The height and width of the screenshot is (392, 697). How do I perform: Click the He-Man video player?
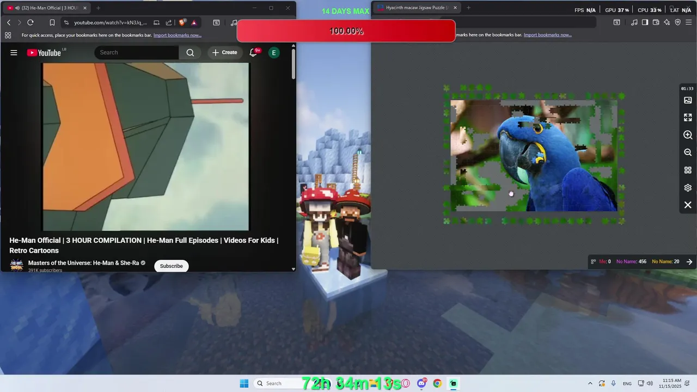click(146, 146)
